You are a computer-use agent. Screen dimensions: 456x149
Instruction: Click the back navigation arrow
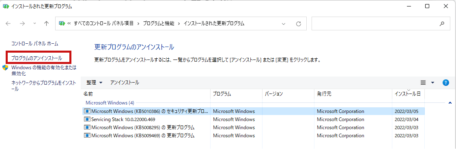coord(8,24)
